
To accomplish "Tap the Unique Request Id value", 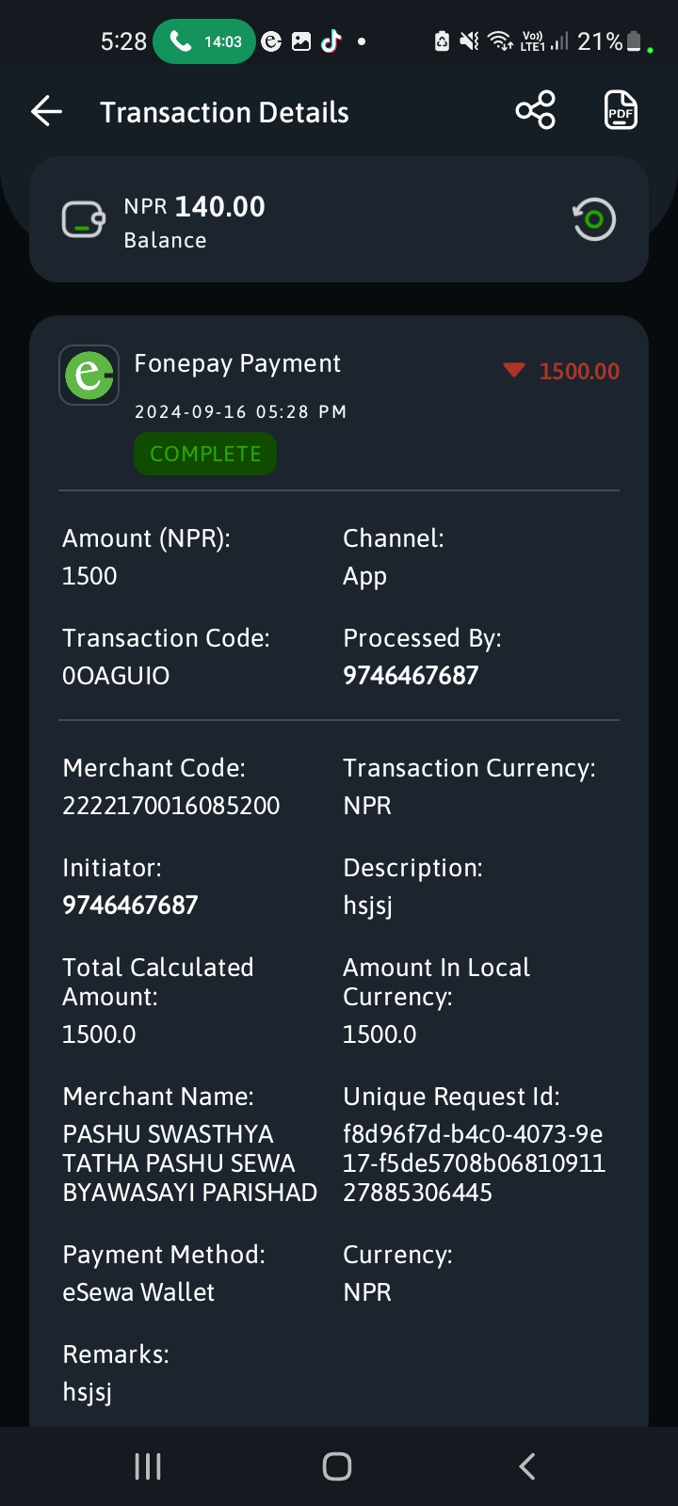I will 474,1163.
